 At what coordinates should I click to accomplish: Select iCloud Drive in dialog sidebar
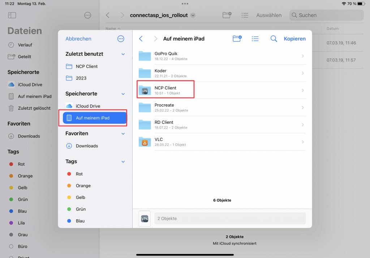(88, 106)
